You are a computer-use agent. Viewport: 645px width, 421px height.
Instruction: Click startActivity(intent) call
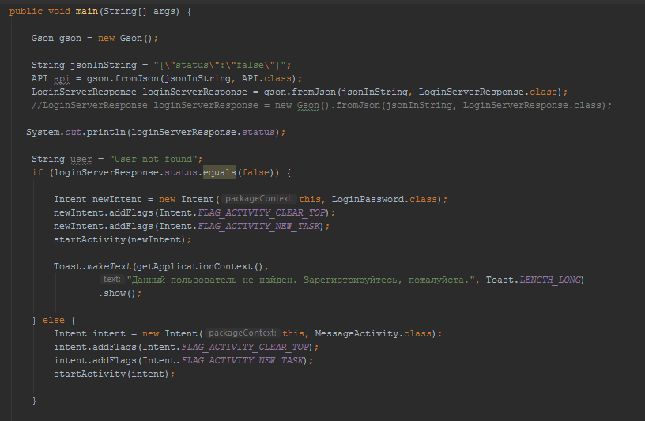(x=111, y=374)
